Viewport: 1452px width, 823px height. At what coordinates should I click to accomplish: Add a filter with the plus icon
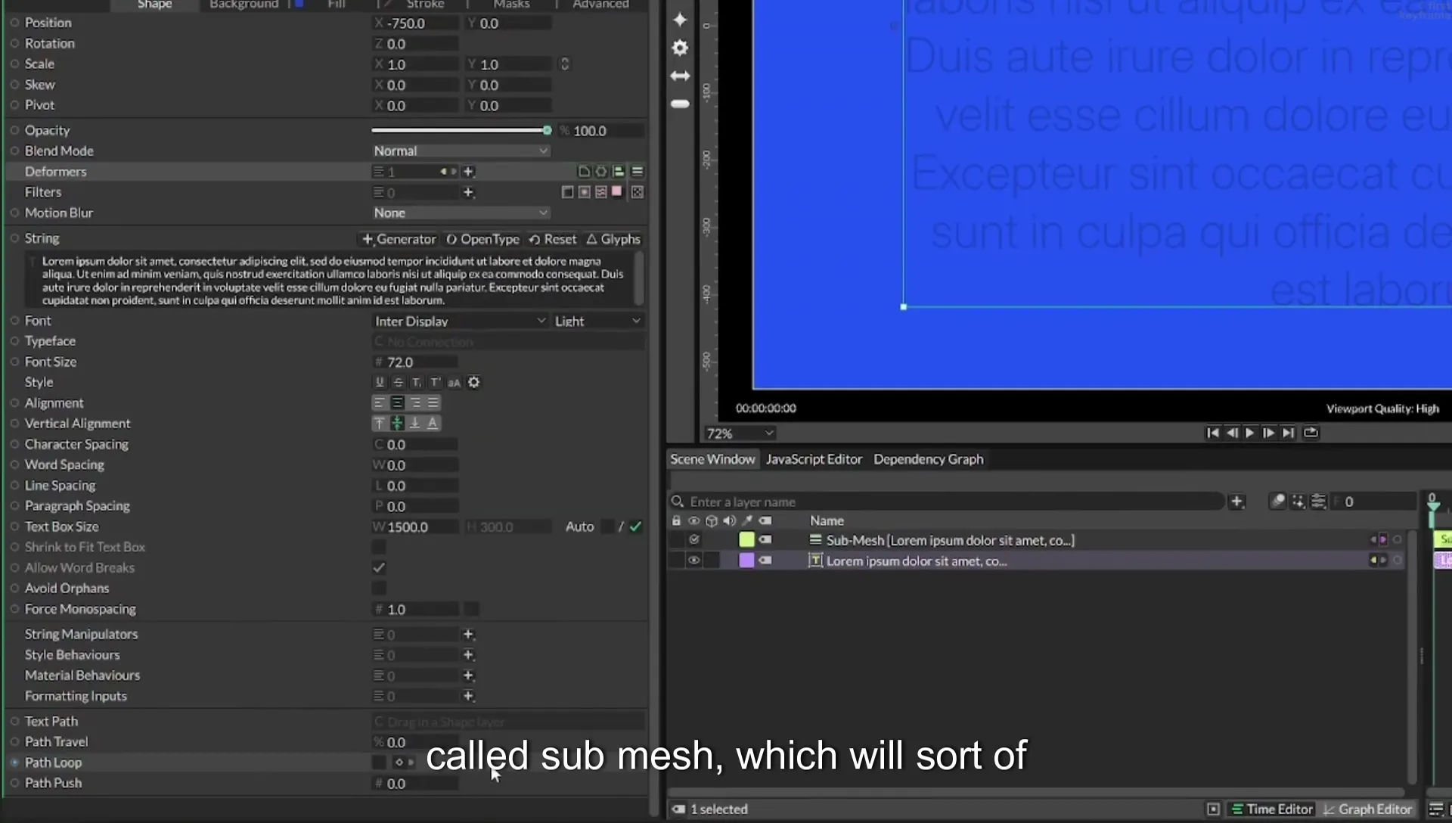[468, 192]
